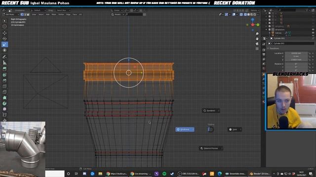316x177 pixels.
Task: Select the Inset Faces tool
Action: tap(4, 75)
